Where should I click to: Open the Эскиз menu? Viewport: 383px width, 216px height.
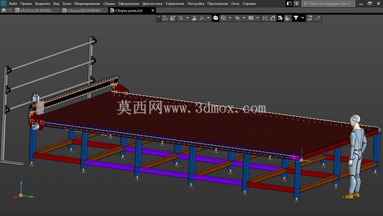(x=67, y=4)
